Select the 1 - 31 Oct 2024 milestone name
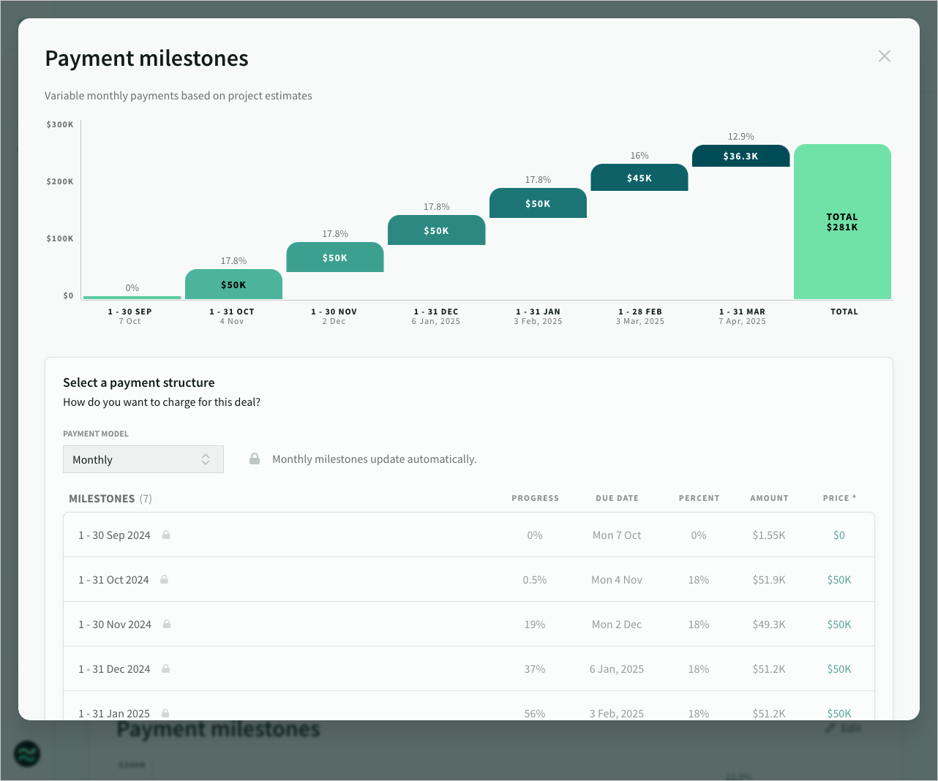Viewport: 938px width, 781px height. (x=113, y=580)
